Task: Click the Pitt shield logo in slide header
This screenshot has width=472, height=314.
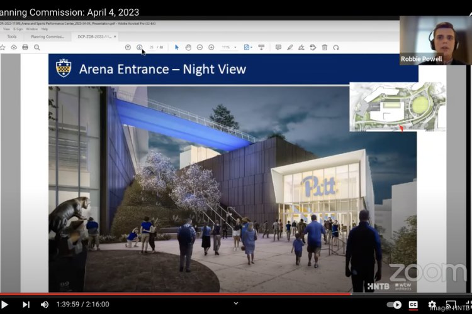Action: [x=64, y=68]
